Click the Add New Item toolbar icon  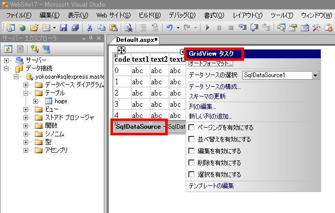pos(46,28)
